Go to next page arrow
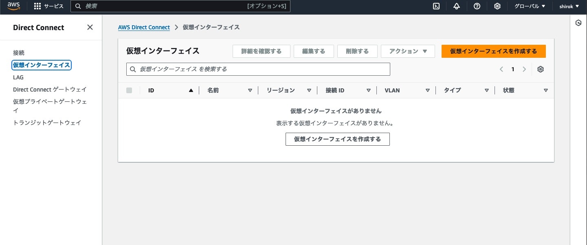The height and width of the screenshot is (245, 587). pos(524,69)
